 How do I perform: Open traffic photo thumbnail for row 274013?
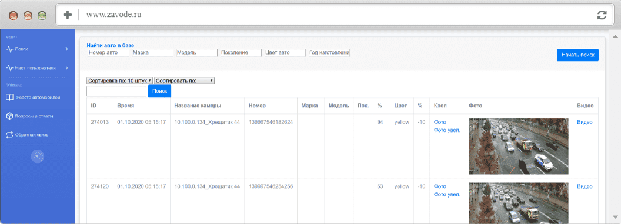pyautogui.click(x=519, y=146)
